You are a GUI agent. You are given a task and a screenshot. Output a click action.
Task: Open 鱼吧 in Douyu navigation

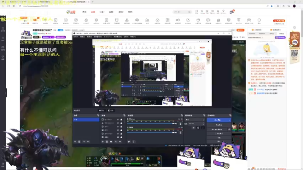[130, 12]
